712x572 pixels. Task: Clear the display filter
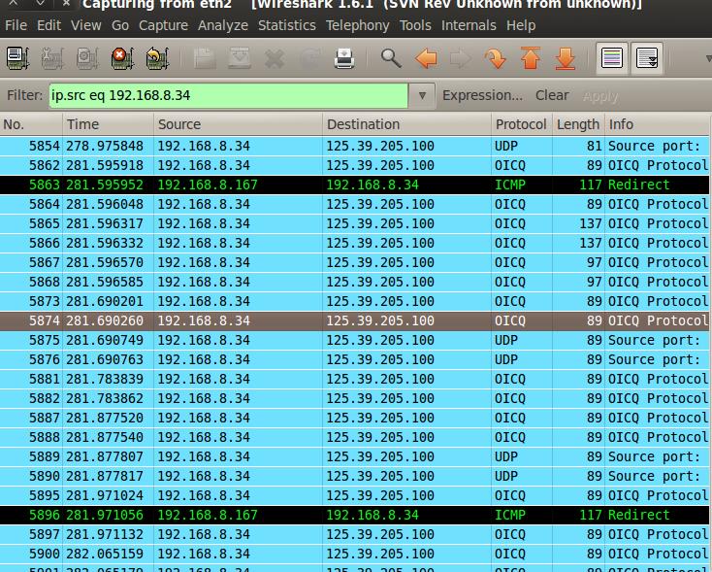coord(552,95)
